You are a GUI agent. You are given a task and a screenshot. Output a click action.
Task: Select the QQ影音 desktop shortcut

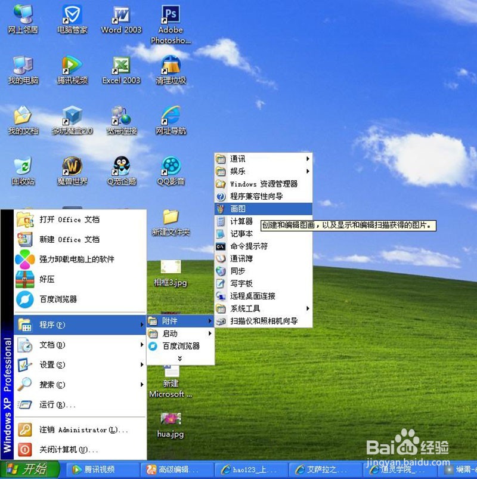(x=171, y=171)
